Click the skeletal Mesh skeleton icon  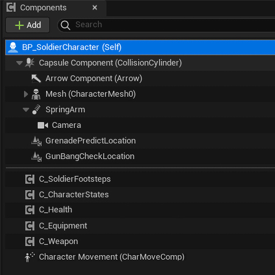[36, 94]
